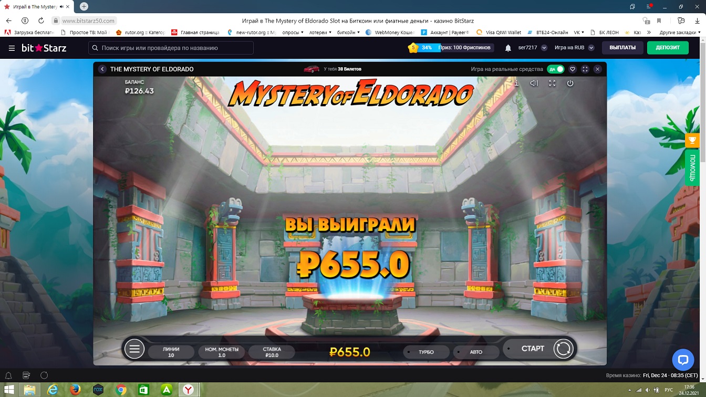This screenshot has width=706, height=397.
Task: Add the game to favorites with the heart
Action: pyautogui.click(x=573, y=69)
